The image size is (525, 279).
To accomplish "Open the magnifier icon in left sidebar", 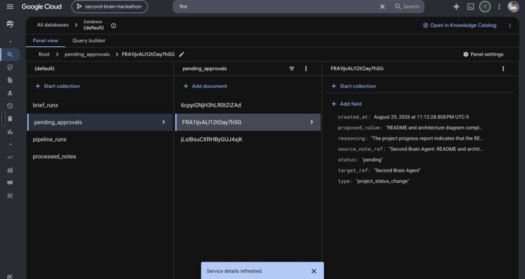I will coord(10,55).
